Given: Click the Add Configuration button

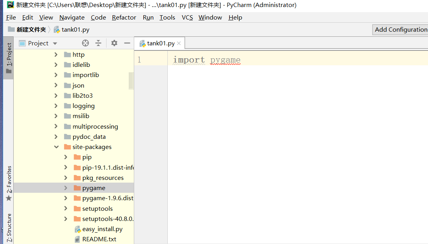Looking at the screenshot, I should pos(400,30).
